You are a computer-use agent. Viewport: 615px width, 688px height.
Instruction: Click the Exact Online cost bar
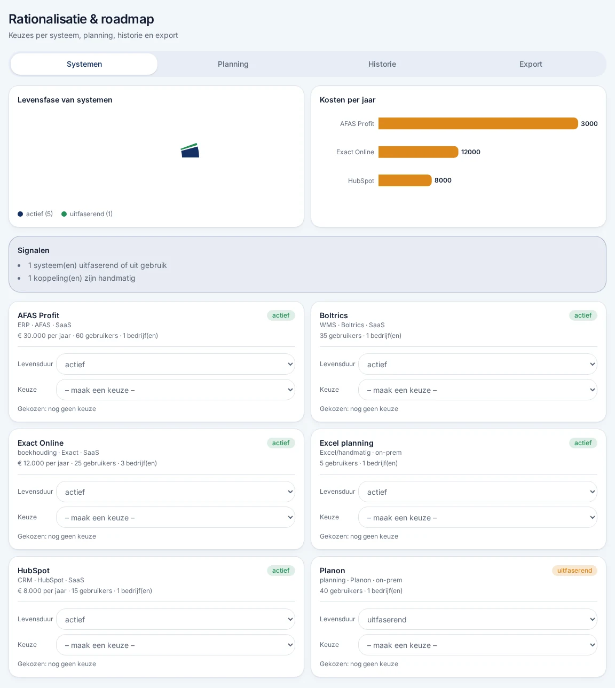tap(419, 152)
